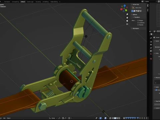The width and height of the screenshot is (160, 120).
Task: Choose the Intersect existing selection mode icon
Action: pos(141,11)
